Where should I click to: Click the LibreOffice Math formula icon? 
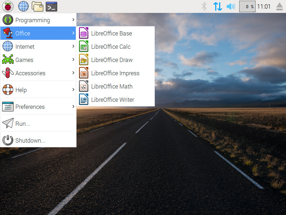click(x=84, y=86)
